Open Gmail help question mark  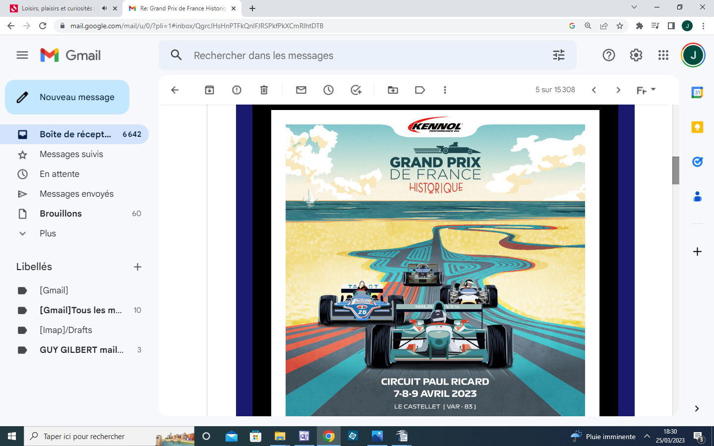click(x=609, y=55)
